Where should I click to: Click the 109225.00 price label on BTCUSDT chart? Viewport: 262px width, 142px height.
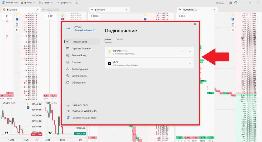click(36, 134)
